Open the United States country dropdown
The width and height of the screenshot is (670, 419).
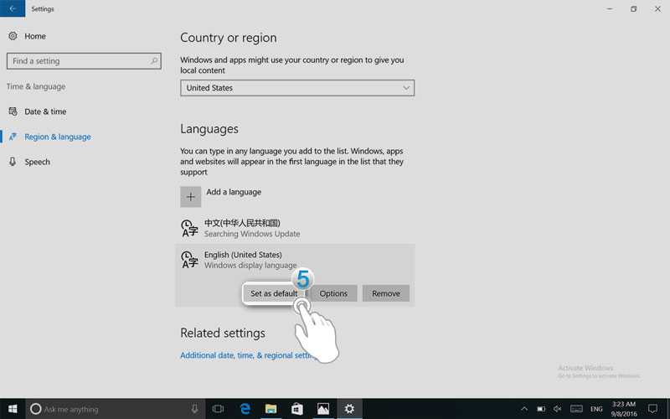pyautogui.click(x=297, y=88)
